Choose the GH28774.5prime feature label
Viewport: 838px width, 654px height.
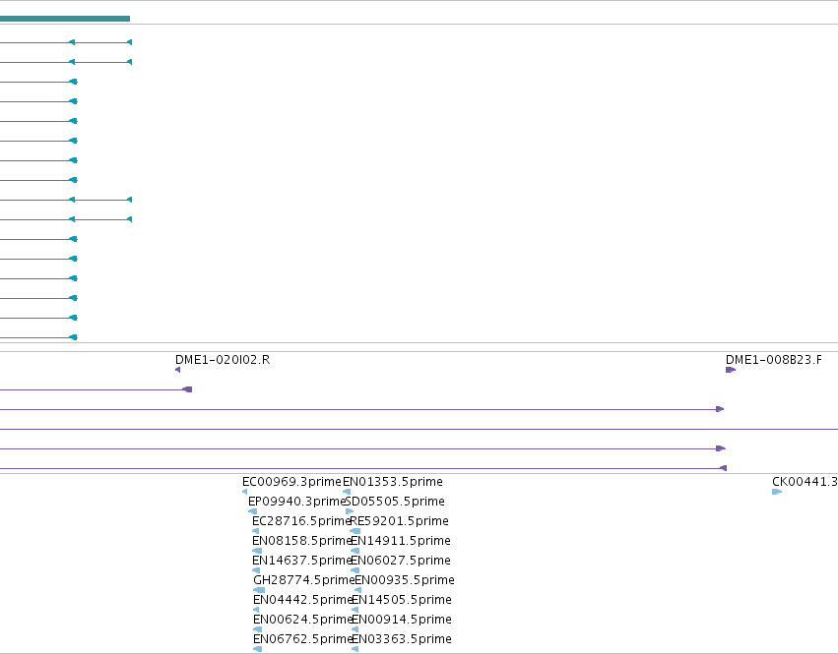pyautogui.click(x=304, y=580)
